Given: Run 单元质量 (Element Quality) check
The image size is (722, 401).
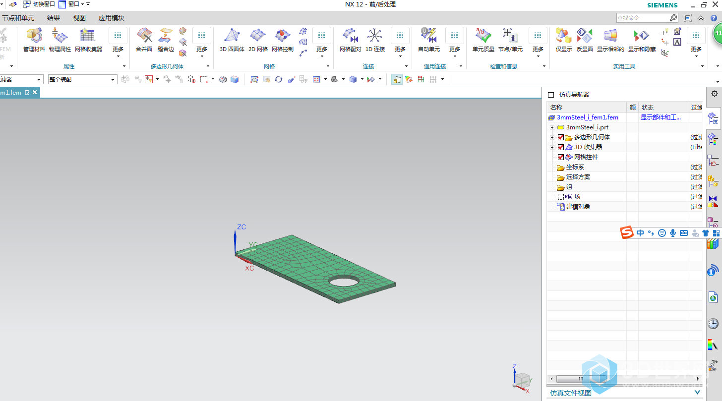Looking at the screenshot, I should coord(483,40).
